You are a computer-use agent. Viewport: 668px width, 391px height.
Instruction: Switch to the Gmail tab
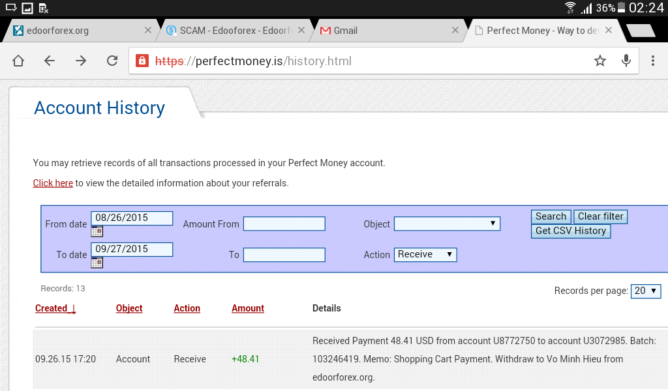pos(365,30)
